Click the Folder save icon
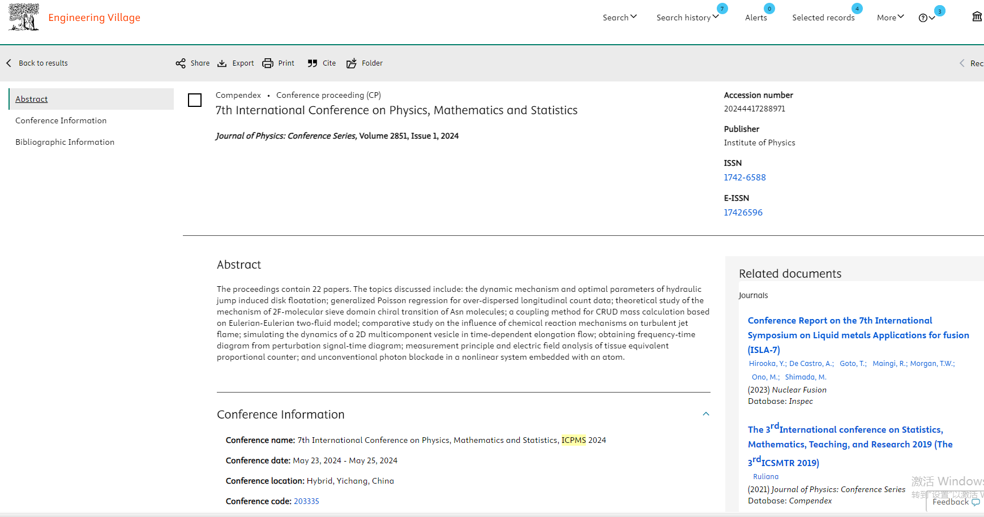This screenshot has width=984, height=517. (x=352, y=63)
